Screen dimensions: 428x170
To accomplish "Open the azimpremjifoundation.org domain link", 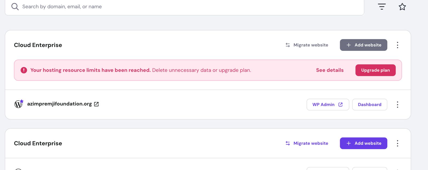I will [x=59, y=104].
